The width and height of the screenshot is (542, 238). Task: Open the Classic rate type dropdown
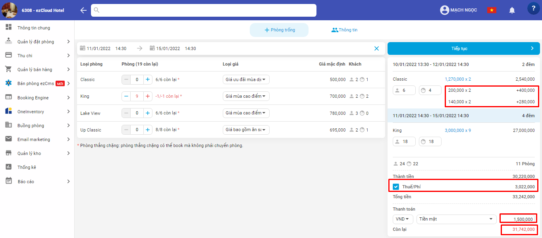click(246, 79)
